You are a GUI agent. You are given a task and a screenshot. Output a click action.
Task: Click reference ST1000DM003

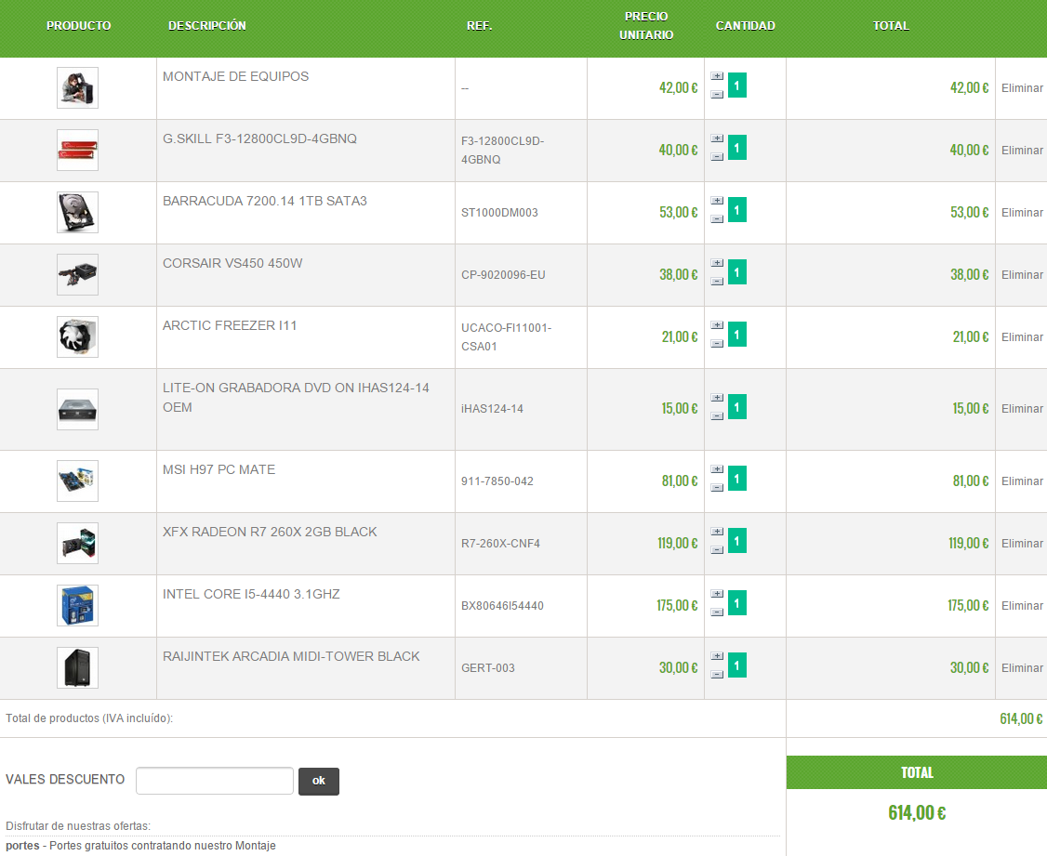[499, 213]
